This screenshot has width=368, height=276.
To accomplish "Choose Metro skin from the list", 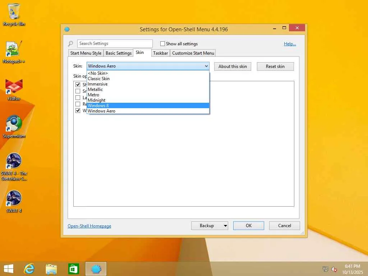I will click(x=148, y=95).
